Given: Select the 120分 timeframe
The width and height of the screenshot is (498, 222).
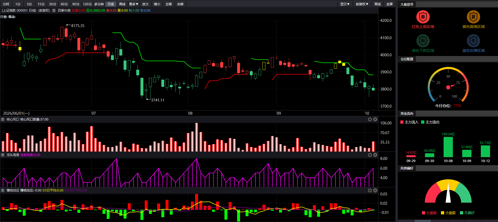Looking at the screenshot, I should [x=87, y=4].
